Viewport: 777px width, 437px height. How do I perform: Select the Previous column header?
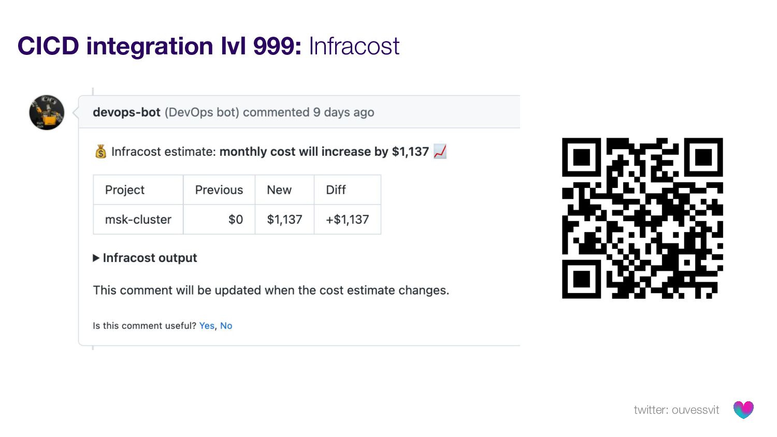tap(219, 190)
